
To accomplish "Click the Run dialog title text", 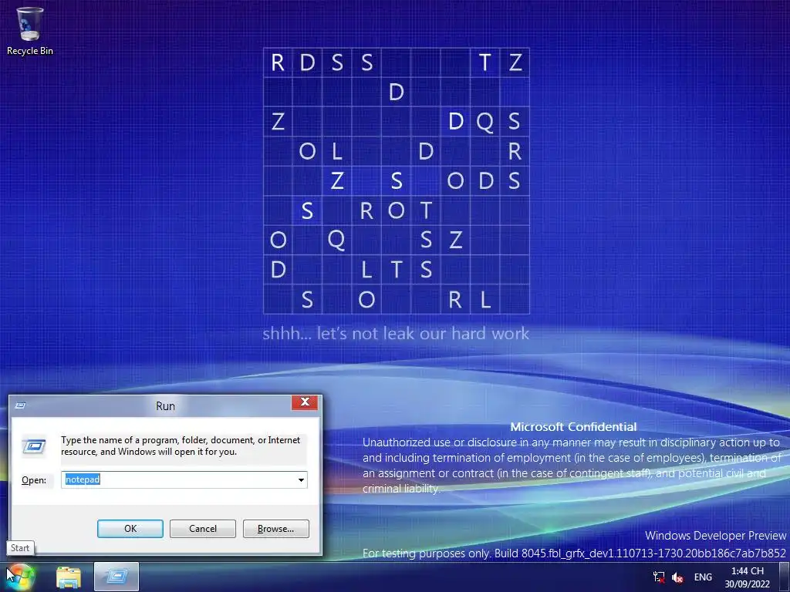I will click(x=165, y=406).
